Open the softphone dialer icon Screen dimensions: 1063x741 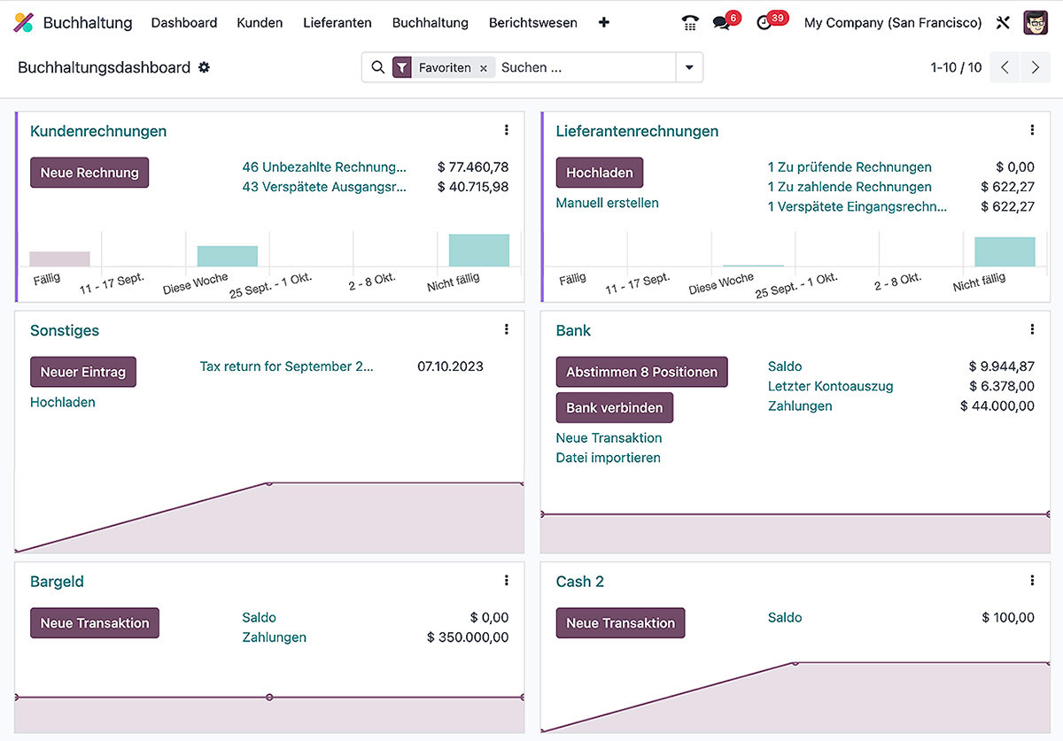690,22
